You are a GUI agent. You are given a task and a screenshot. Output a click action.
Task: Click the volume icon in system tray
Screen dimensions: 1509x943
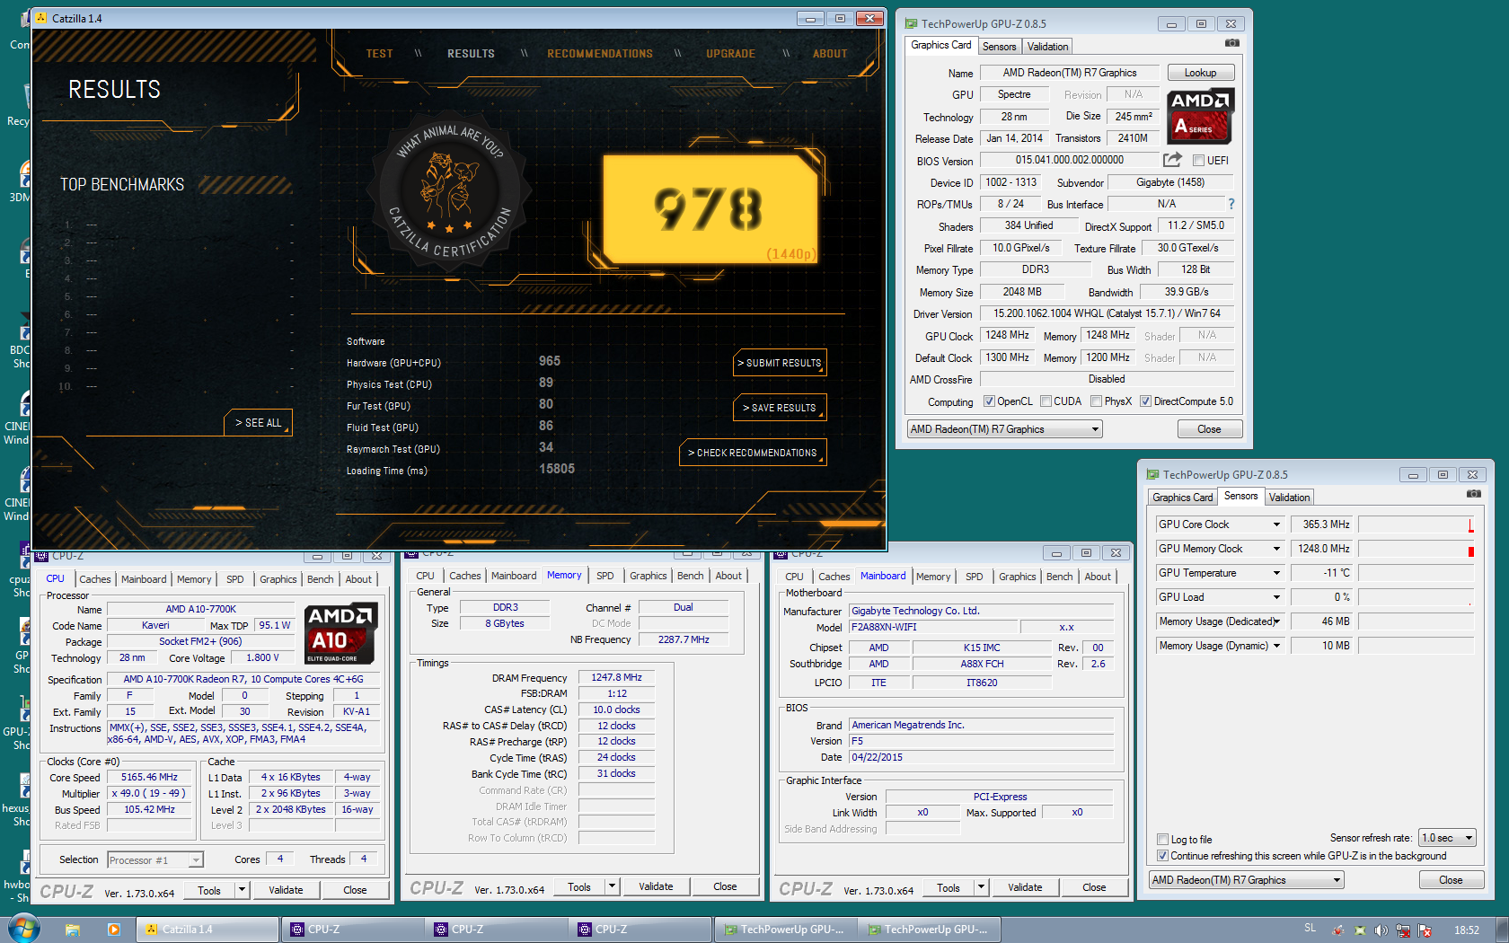[1381, 930]
